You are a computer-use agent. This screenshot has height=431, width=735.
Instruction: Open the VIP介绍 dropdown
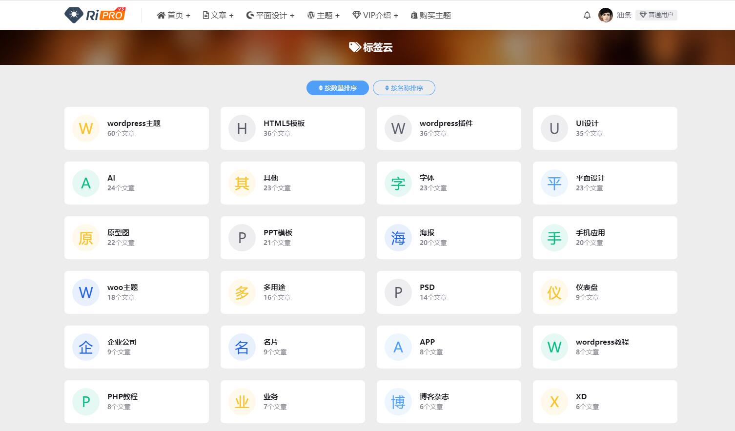375,15
